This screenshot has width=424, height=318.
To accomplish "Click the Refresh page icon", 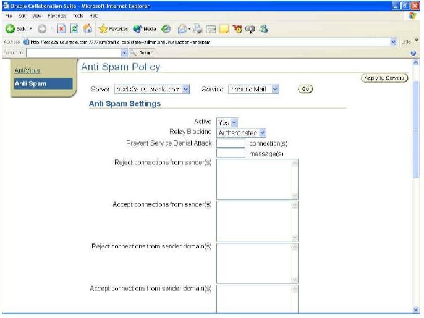I will pos(74,29).
